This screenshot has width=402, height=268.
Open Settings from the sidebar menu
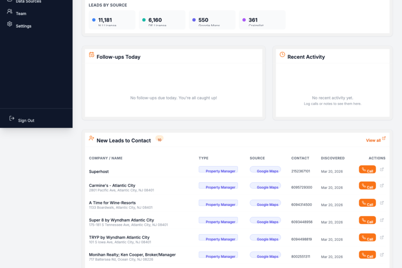coord(23,26)
